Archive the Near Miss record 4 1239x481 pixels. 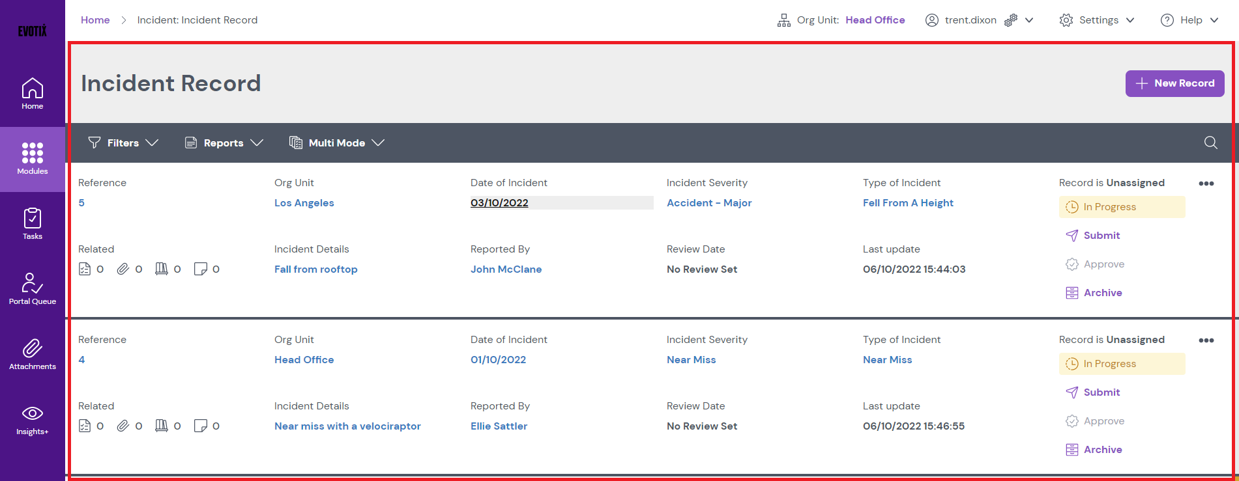click(x=1102, y=450)
